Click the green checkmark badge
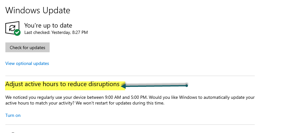The width and height of the screenshot is (299, 133). (17, 32)
